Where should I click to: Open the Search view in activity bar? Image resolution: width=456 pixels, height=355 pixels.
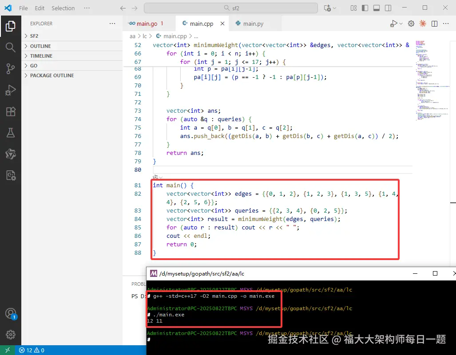click(x=11, y=47)
